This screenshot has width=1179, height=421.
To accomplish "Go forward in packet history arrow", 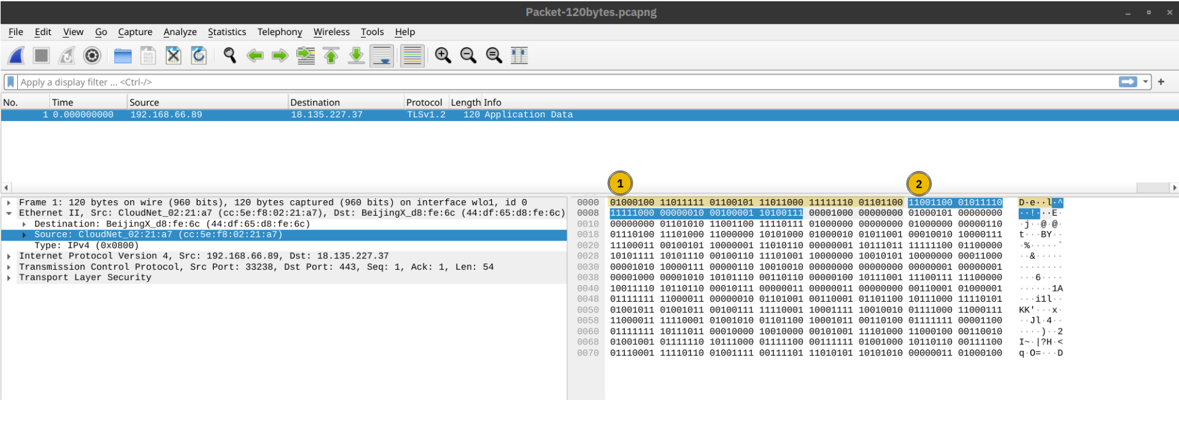I will pos(280,56).
